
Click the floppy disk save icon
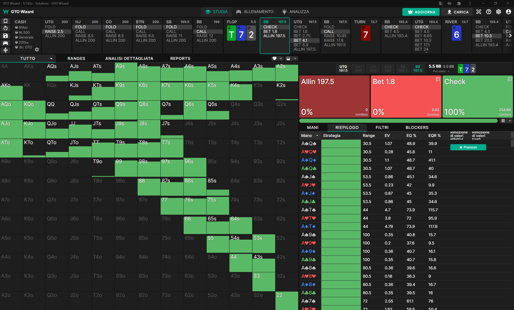[5, 36]
